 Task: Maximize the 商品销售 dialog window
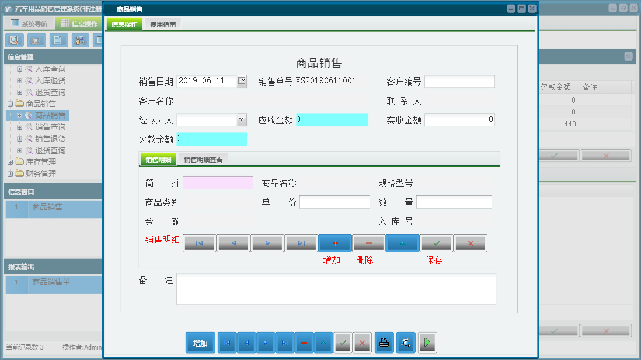tap(521, 9)
